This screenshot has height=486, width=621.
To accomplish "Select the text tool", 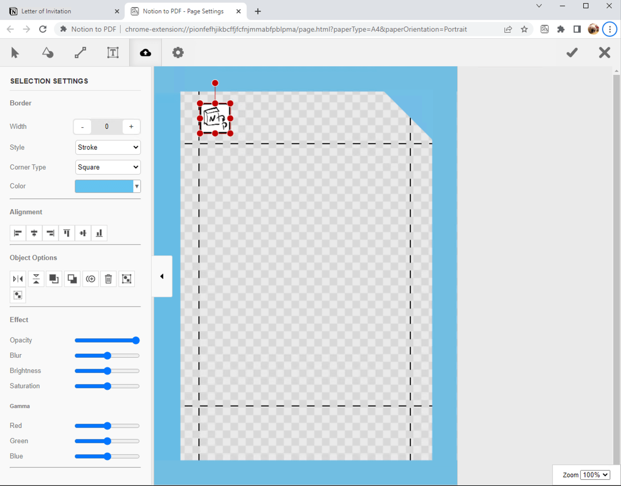I will (112, 52).
